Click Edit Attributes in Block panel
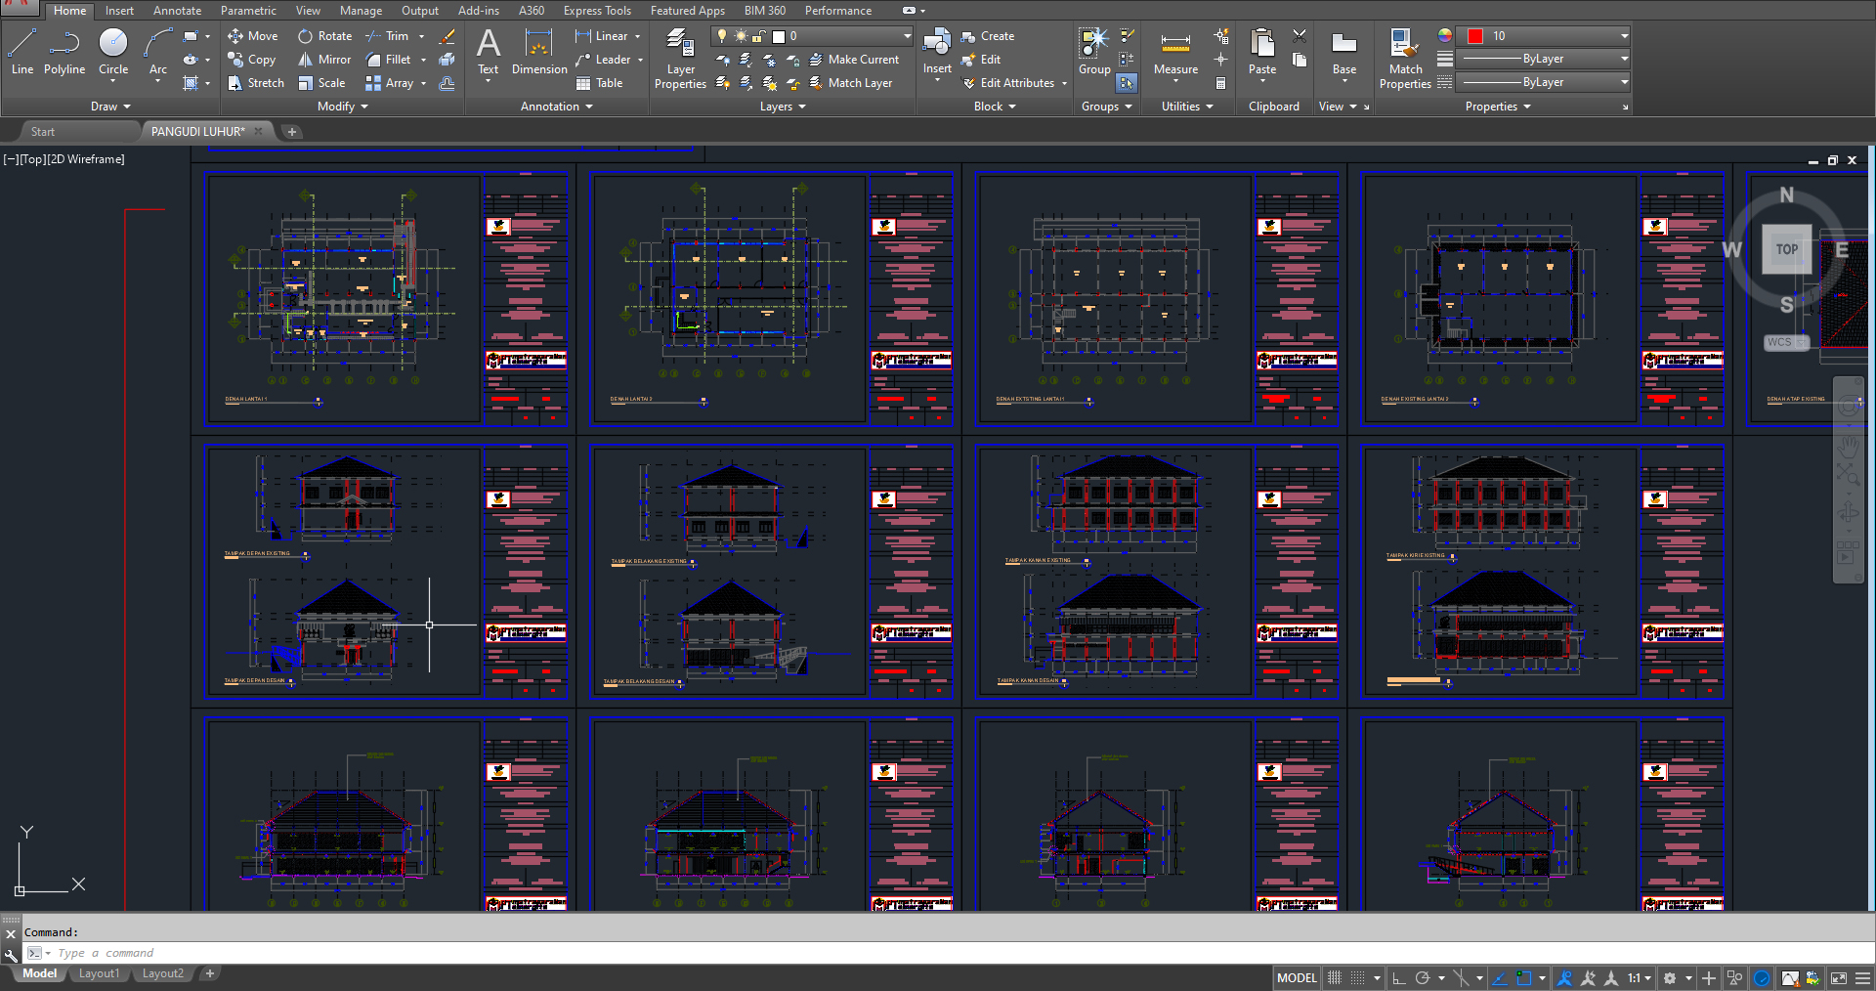1876x991 pixels. coord(1015,83)
